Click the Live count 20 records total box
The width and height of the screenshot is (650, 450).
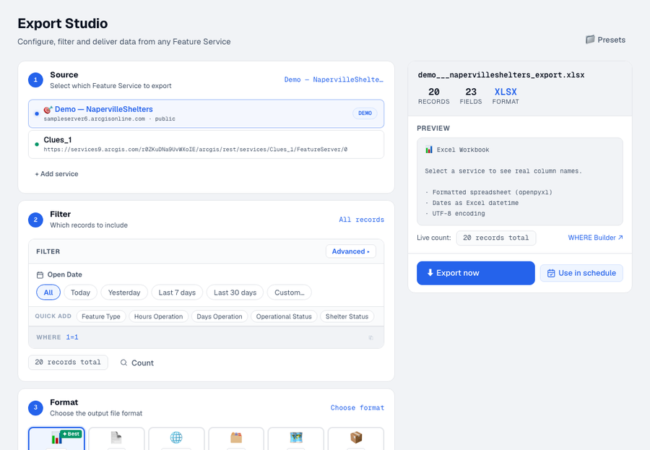click(x=495, y=238)
